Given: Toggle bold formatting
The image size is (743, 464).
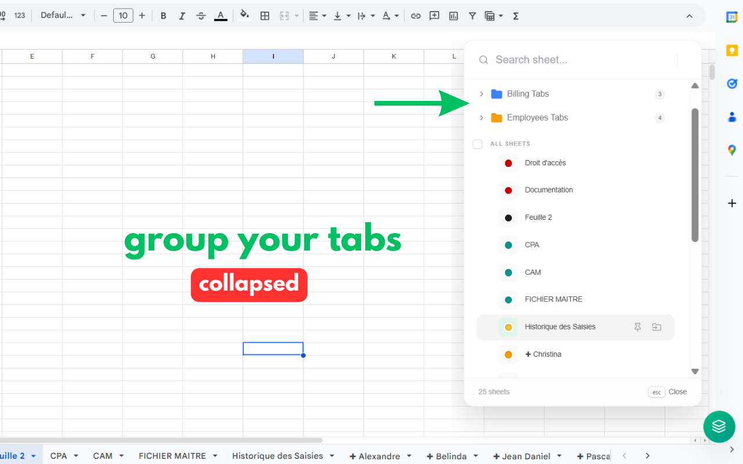Looking at the screenshot, I should click(x=163, y=16).
